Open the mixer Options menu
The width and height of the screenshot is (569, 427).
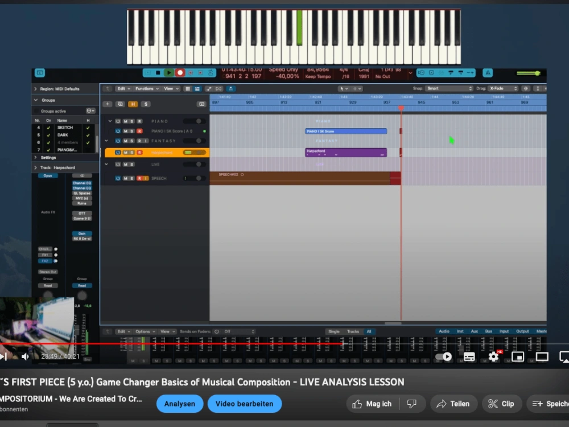pyautogui.click(x=145, y=331)
